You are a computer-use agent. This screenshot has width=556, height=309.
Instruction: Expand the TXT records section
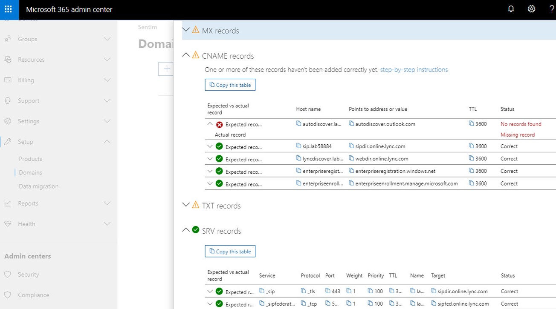pyautogui.click(x=185, y=205)
